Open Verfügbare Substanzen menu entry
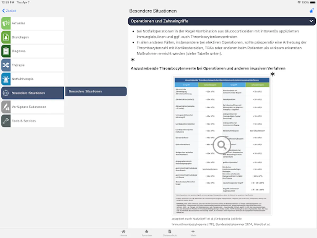Image resolution: width=317 pixels, height=238 pixels. pos(32,107)
